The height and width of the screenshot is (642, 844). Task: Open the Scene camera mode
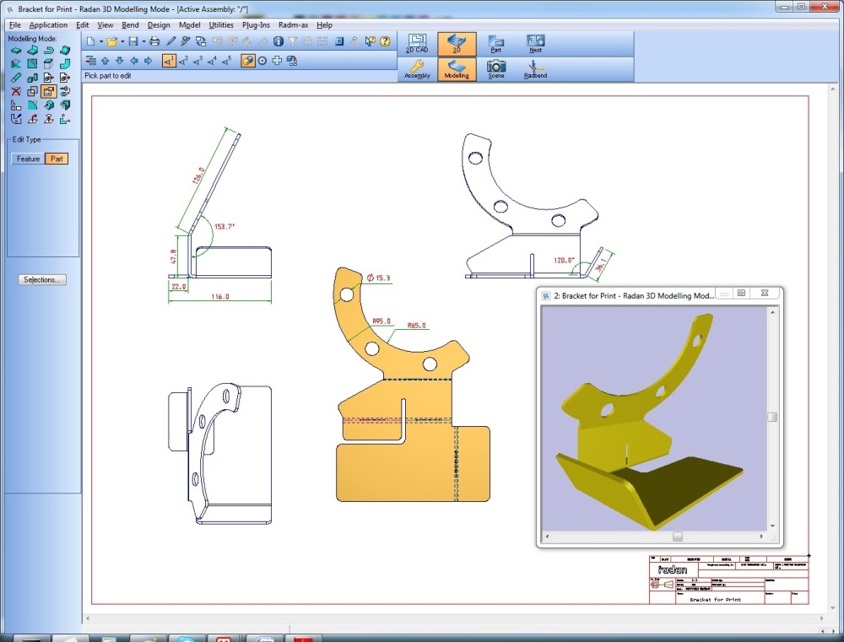tap(496, 69)
